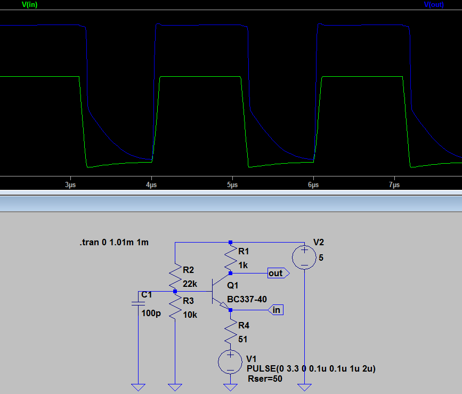Click the V2 reference designator
Viewport: 462px width, 394px height.
(x=319, y=242)
